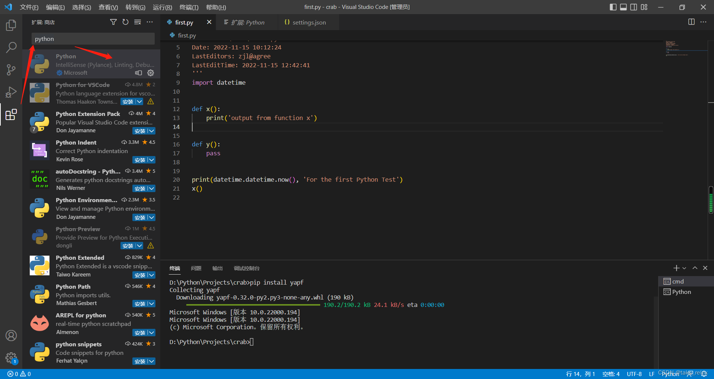
Task: Expand install dropdown for autoDocstring
Action: coord(151,188)
